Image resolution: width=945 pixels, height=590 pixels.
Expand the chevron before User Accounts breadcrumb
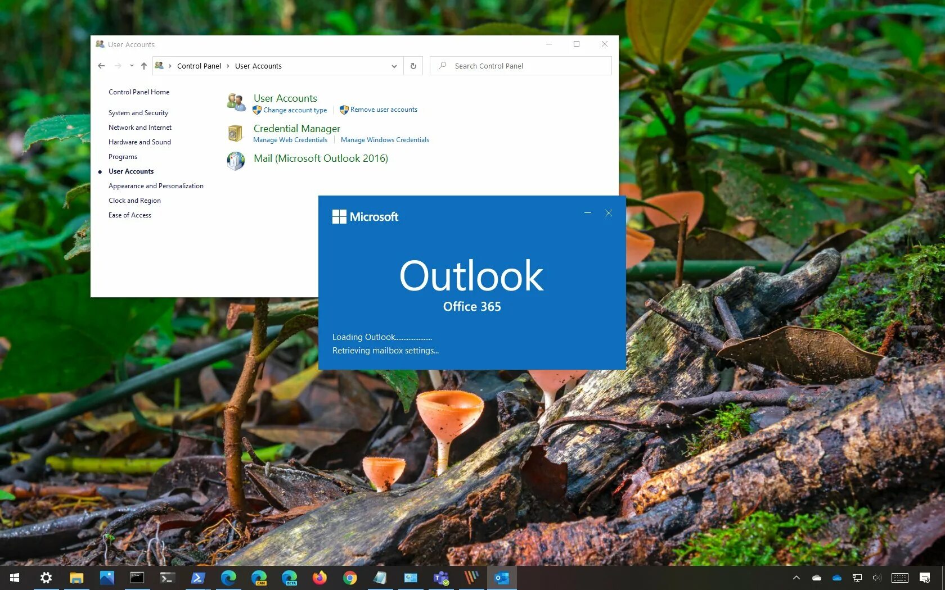click(x=228, y=66)
